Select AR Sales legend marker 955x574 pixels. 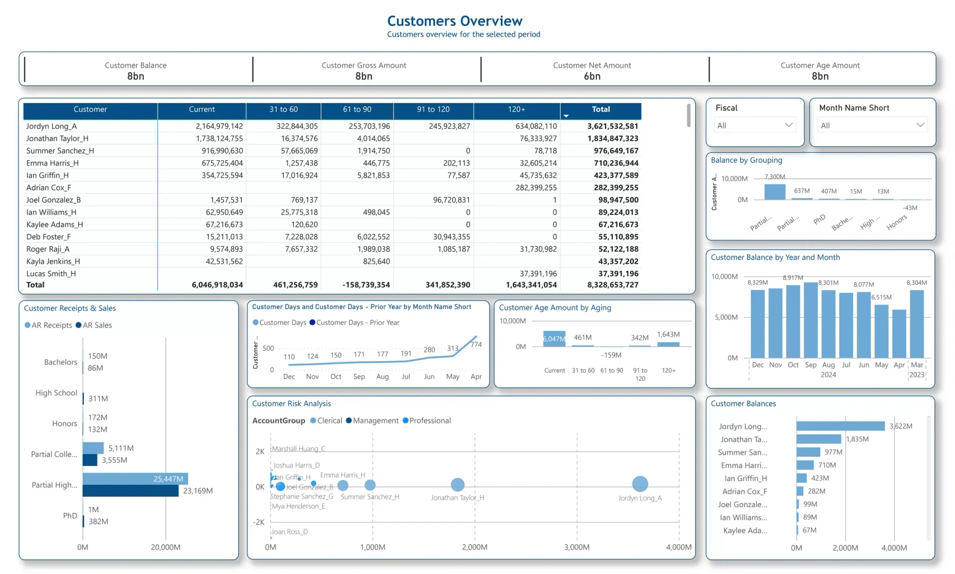(x=79, y=325)
